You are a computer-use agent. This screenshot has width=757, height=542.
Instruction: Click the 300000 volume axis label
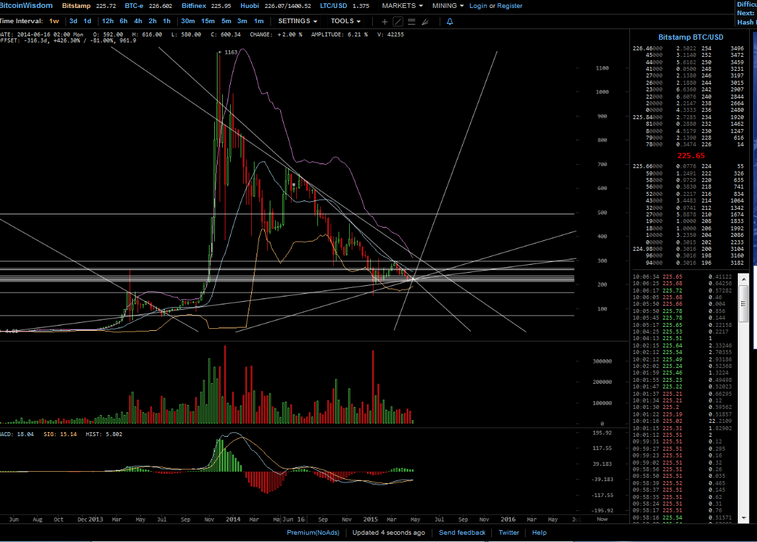click(602, 361)
